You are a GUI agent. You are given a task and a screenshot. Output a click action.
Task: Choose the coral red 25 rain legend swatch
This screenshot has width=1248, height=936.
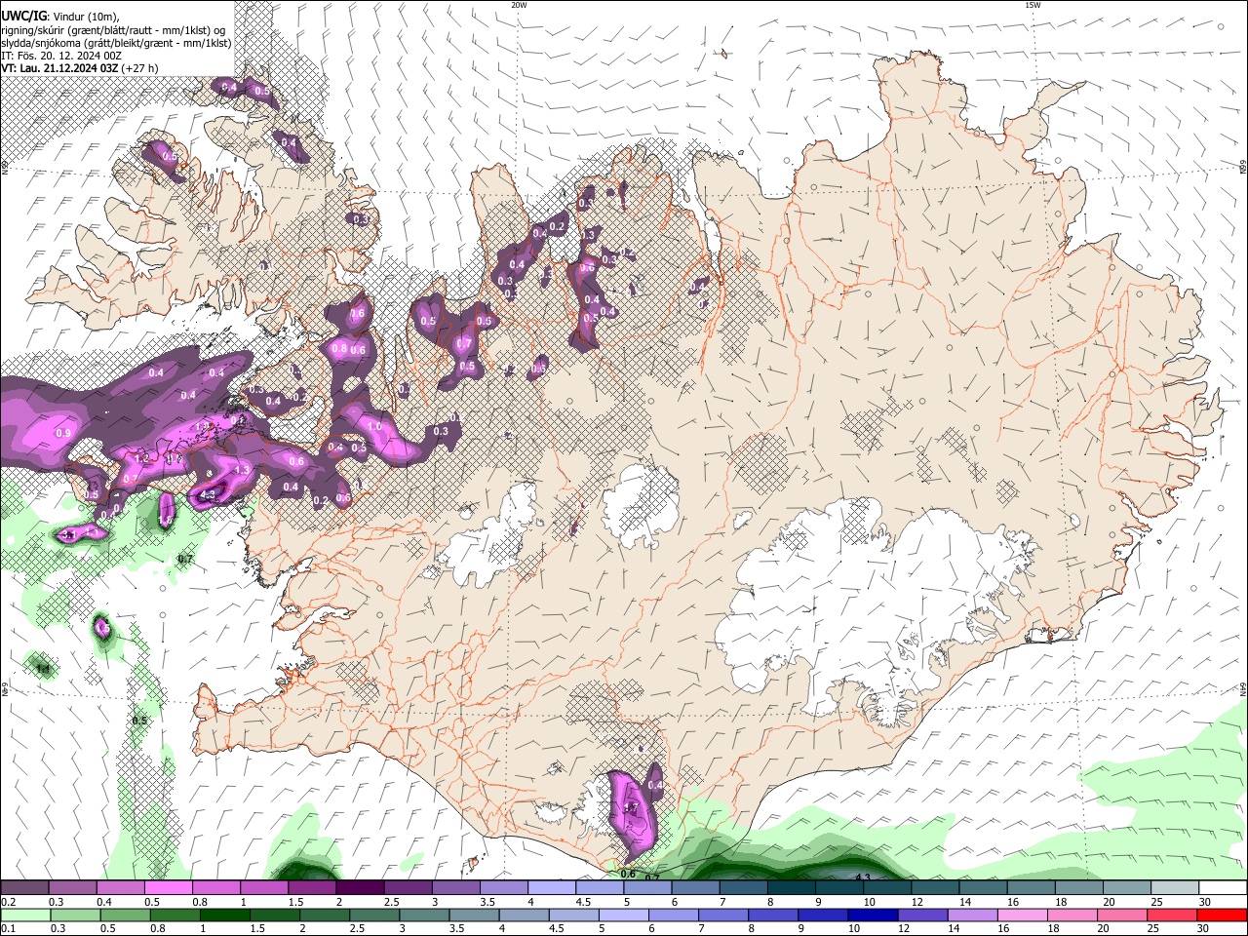[1172, 915]
